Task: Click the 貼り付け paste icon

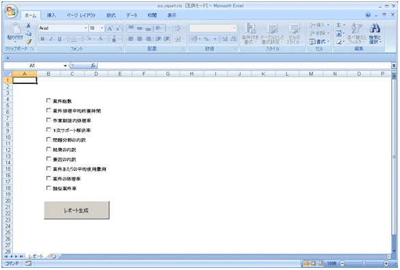Action: [15, 28]
